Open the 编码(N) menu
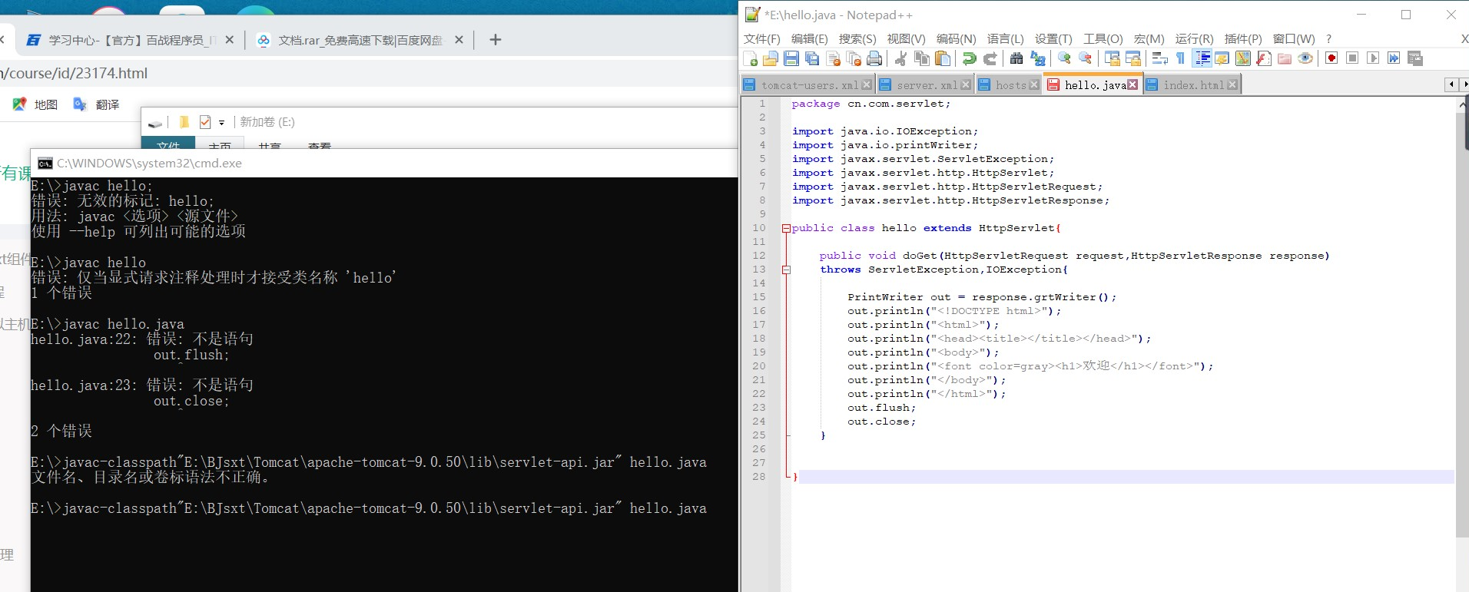 click(x=956, y=39)
